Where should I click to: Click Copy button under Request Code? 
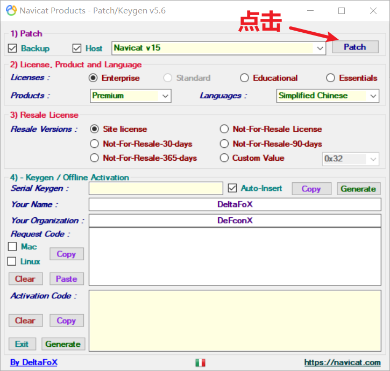tap(66, 254)
